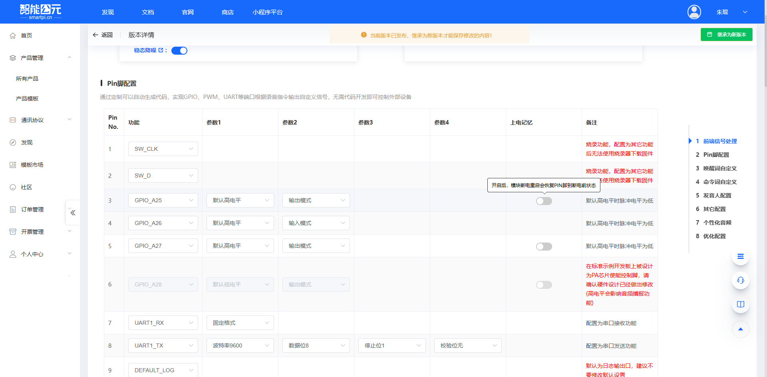Toggle power-on memory for GPIO_A25 row

544,201
